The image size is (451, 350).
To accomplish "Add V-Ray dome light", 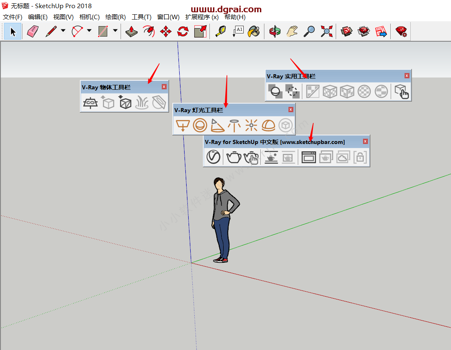I will 268,126.
